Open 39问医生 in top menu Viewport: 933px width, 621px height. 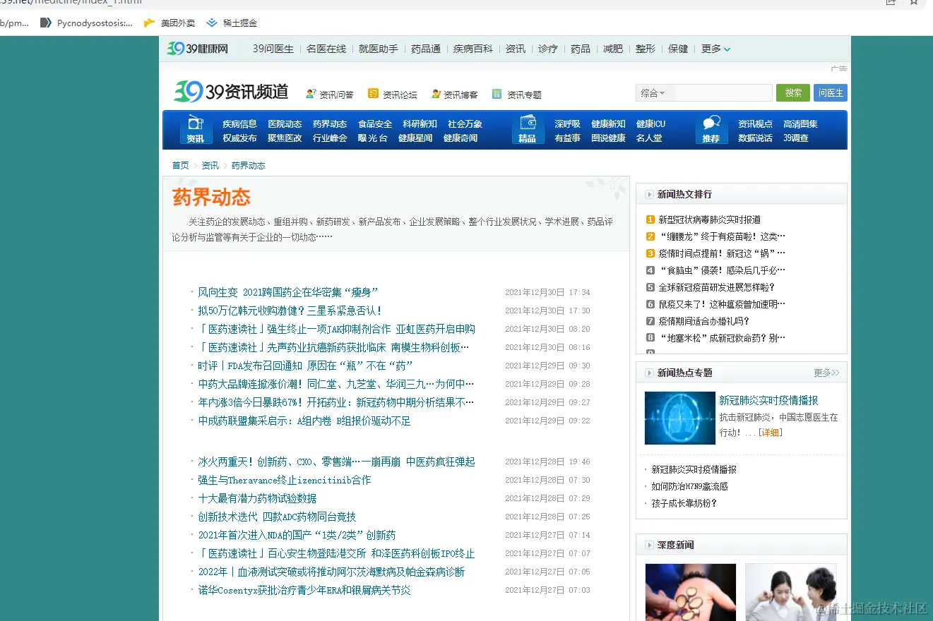273,49
